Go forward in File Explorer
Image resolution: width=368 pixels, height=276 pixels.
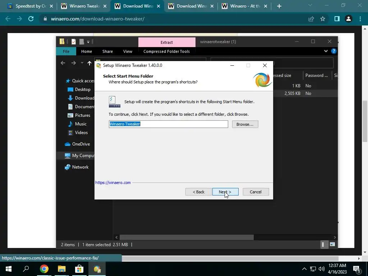pos(73,63)
